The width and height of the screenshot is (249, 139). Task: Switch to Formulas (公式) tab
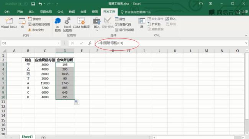60,12
